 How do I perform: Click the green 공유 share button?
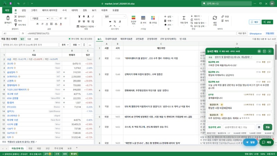tap(267, 22)
